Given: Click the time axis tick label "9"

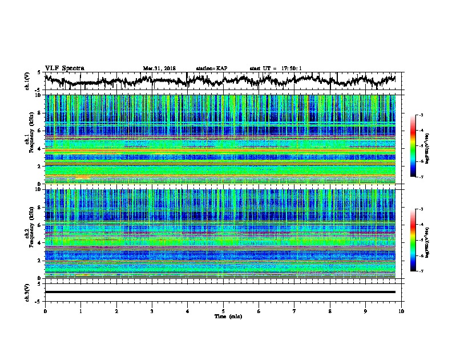Looking at the screenshot, I should pyautogui.click(x=365, y=311).
